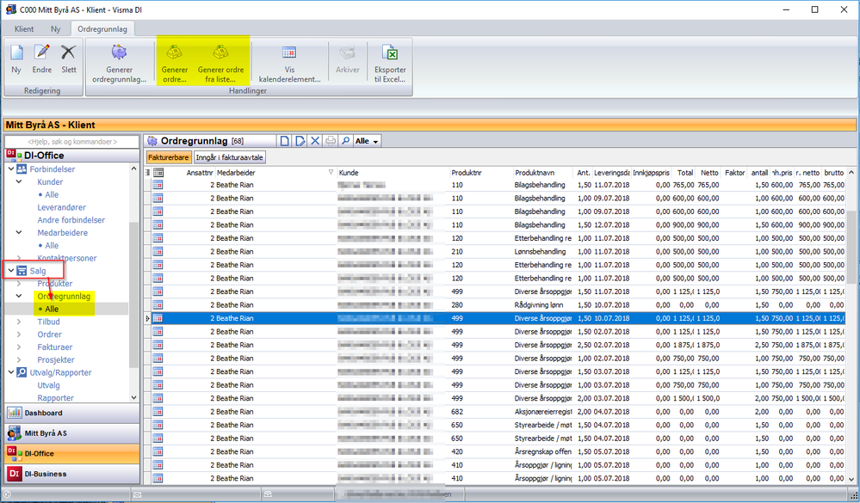The width and height of the screenshot is (860, 503).
Task: Select Alle under Ordregrunnlag
Action: pyautogui.click(x=52, y=309)
